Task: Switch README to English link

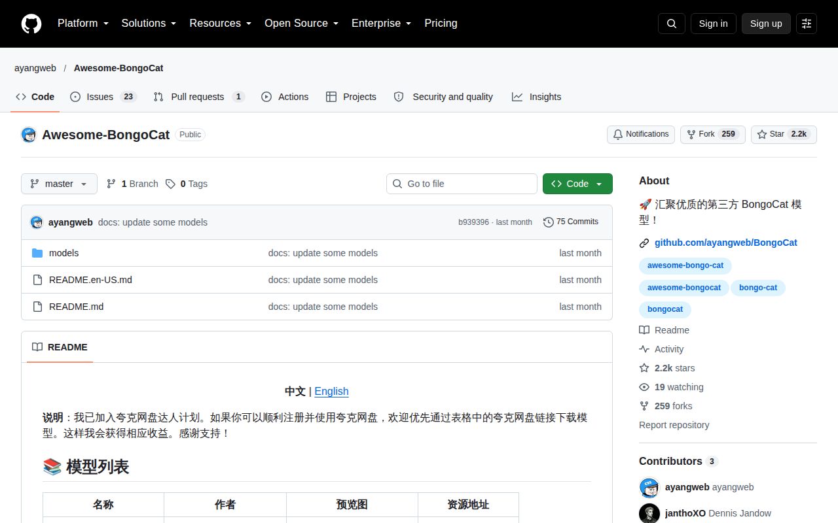Action: [331, 392]
